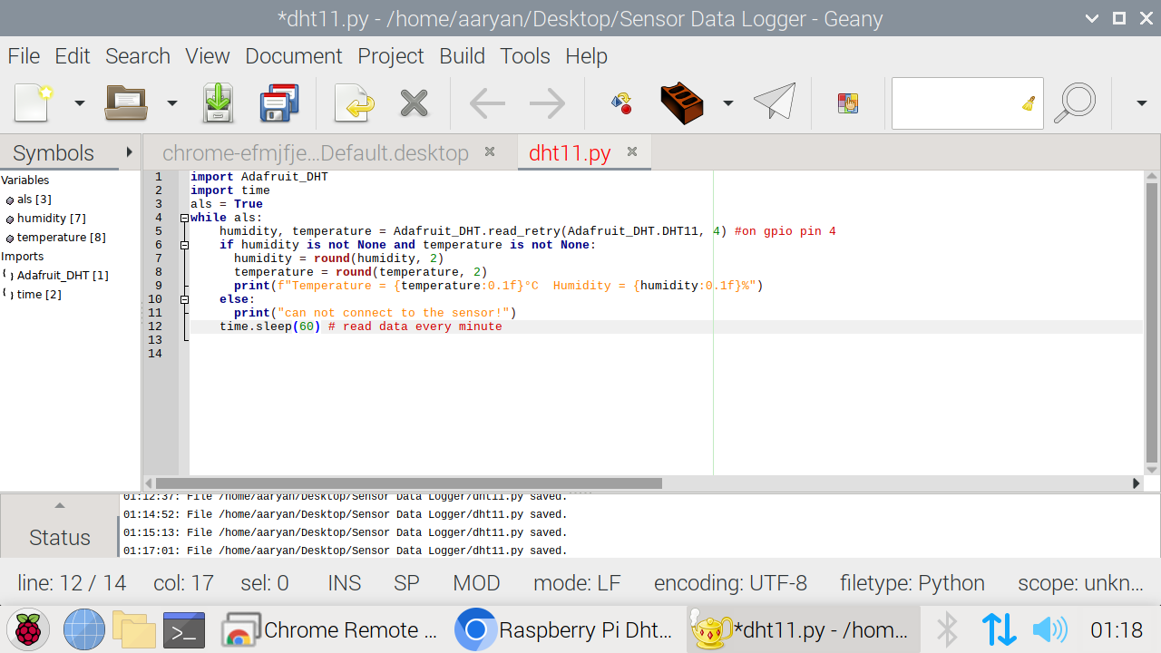This screenshot has height=653, width=1161.
Task: Open the terminal taskbar icon
Action: pos(184,629)
